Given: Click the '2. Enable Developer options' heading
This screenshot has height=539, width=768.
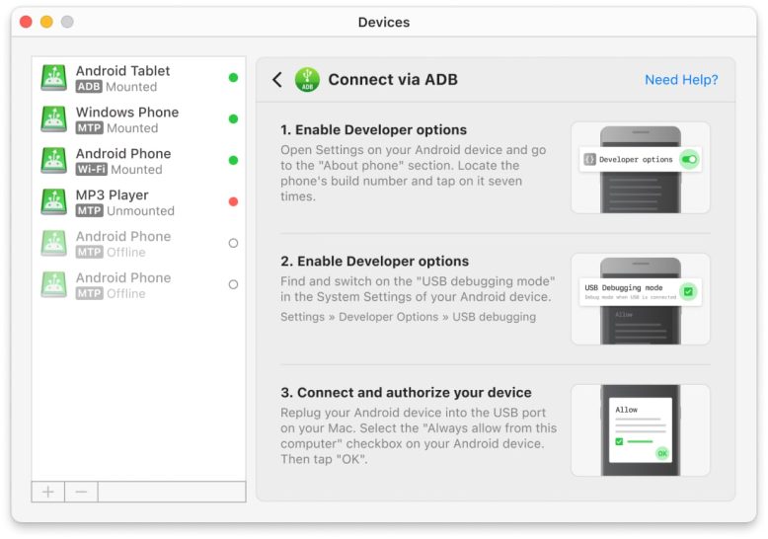Looking at the screenshot, I should (x=374, y=262).
